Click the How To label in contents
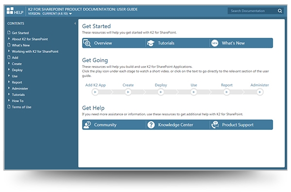The height and width of the screenshot is (192, 291). [x=17, y=101]
